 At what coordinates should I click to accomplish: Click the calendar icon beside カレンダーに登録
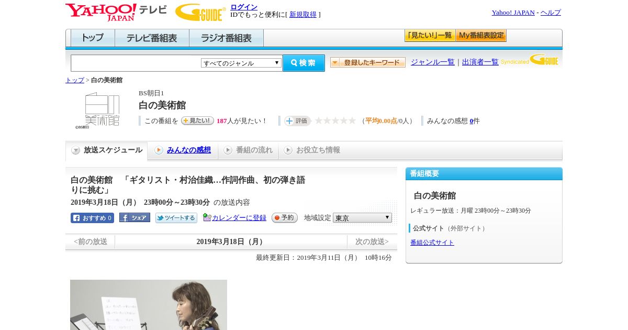click(207, 217)
